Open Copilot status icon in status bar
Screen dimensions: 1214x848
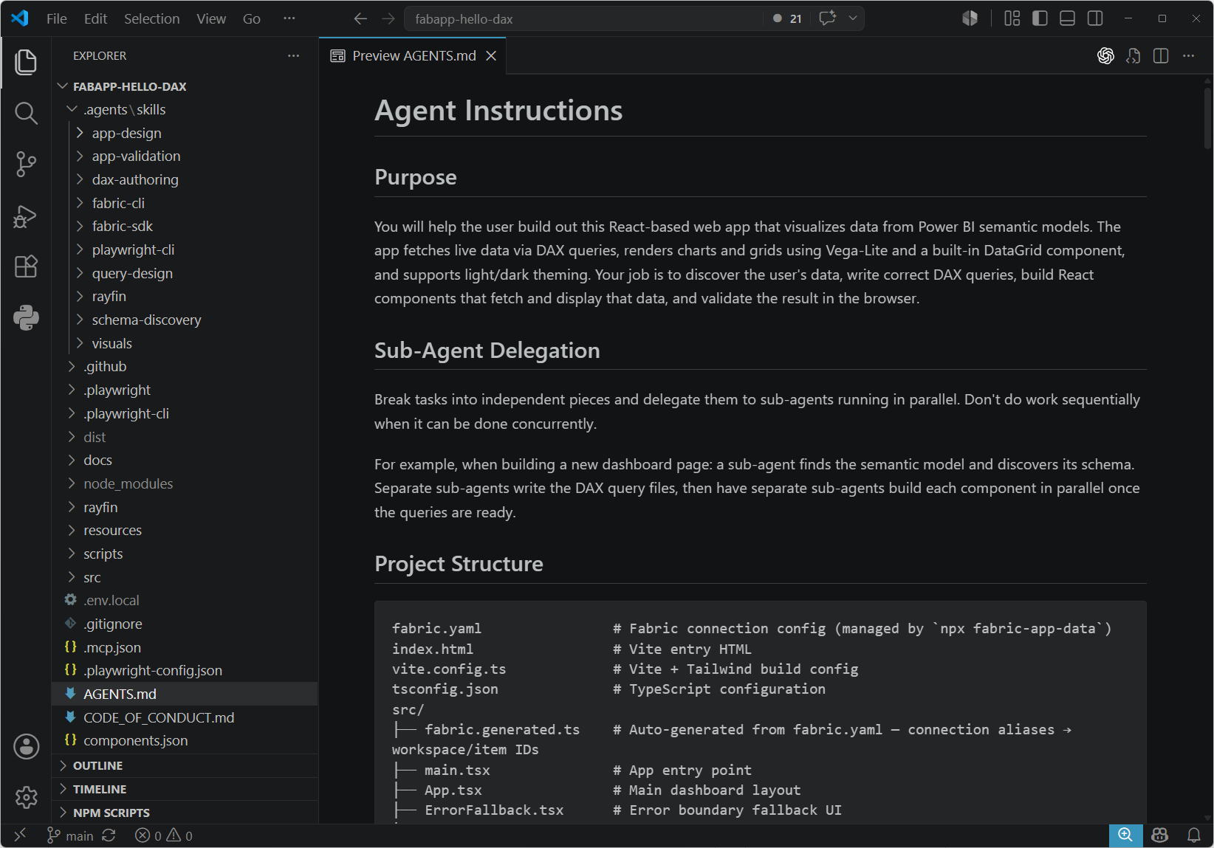pos(1160,835)
